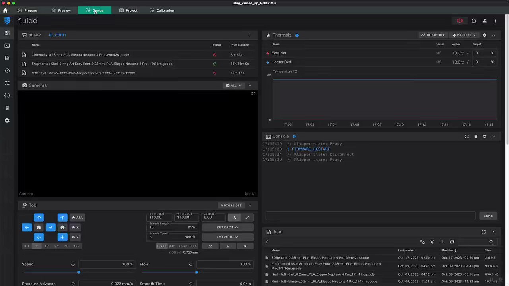Collapse the Console panel
The width and height of the screenshot is (509, 286).
pos(493,137)
